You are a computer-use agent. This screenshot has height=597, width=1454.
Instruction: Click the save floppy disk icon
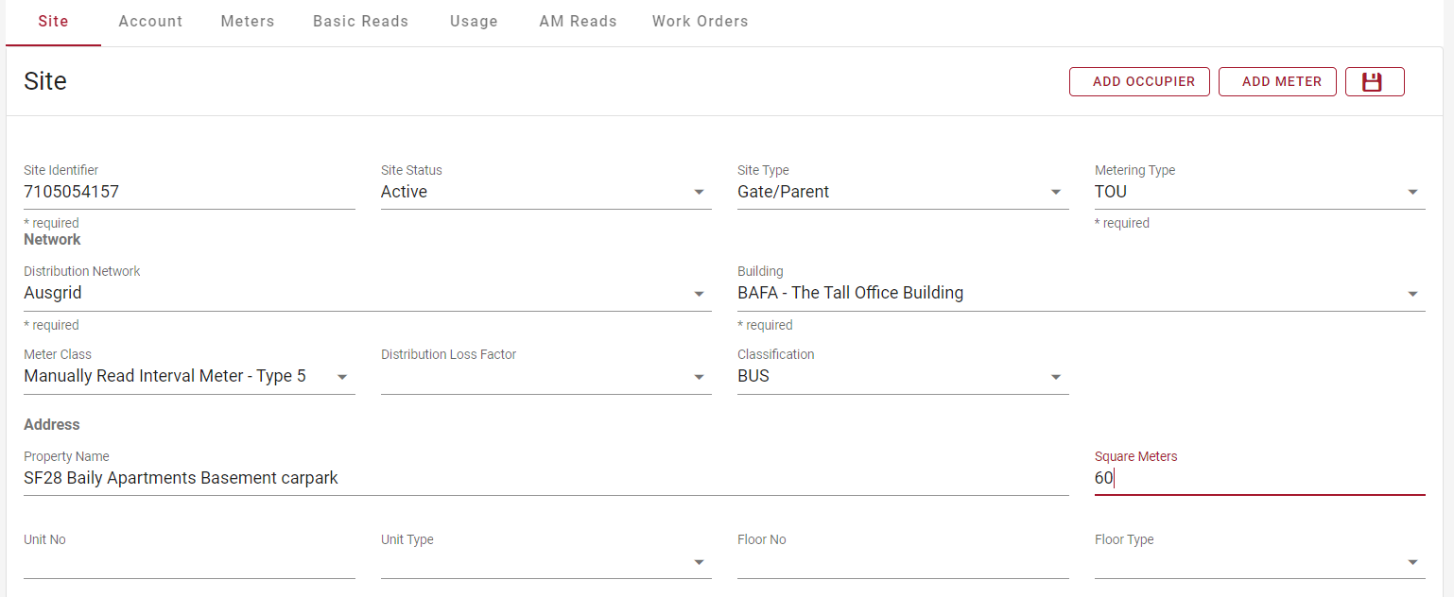coord(1374,82)
